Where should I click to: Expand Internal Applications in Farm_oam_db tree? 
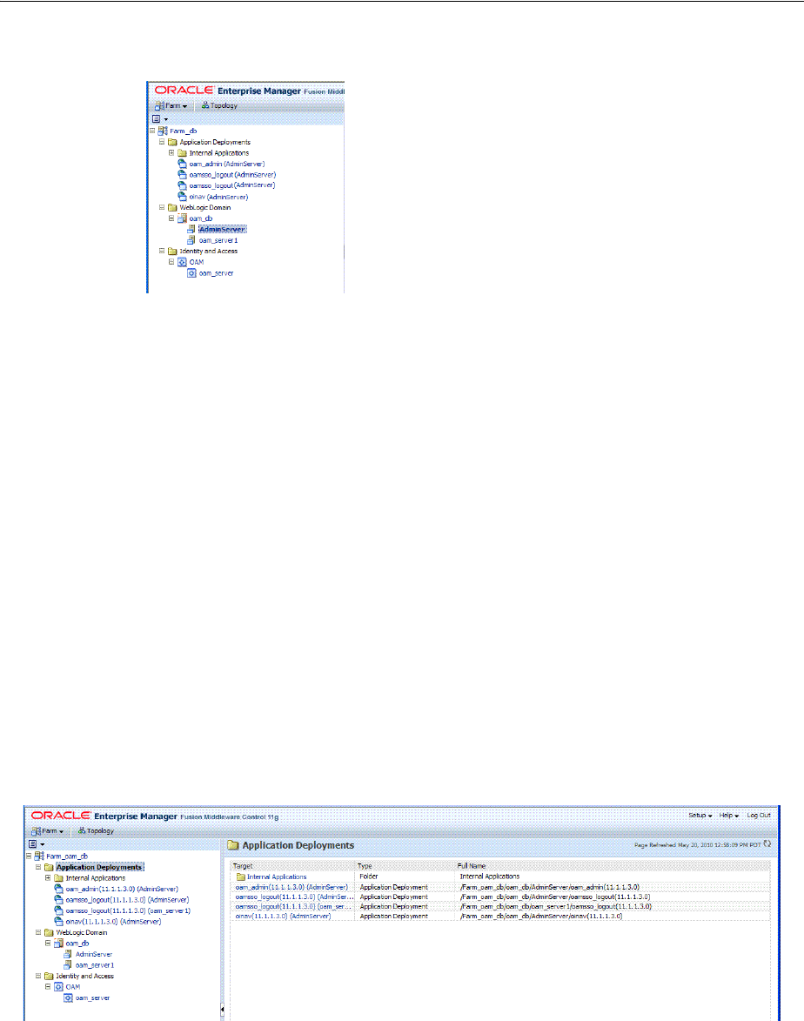coord(48,877)
